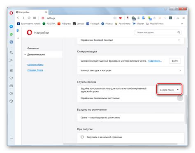Click the magnifier icon in settings search
This screenshot has height=153, width=195.
[179, 32]
